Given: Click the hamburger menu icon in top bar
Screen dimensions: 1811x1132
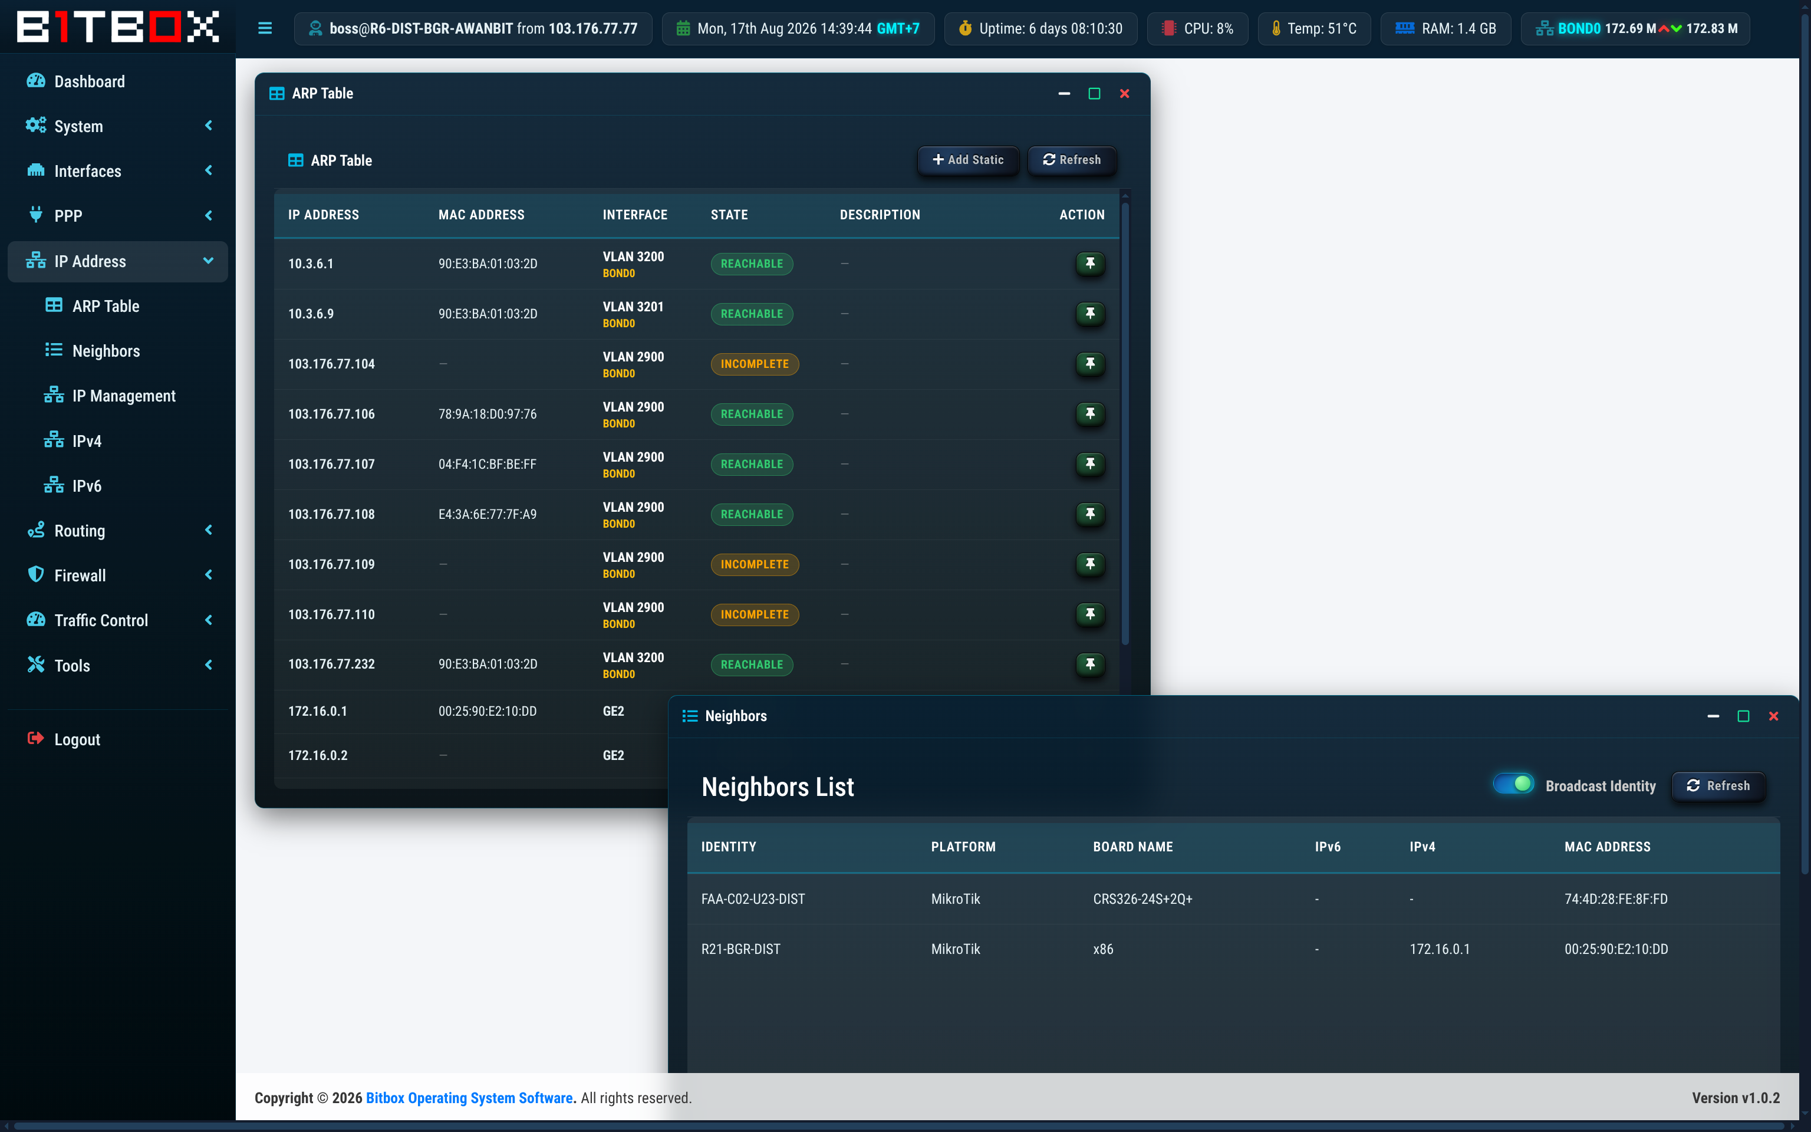Looking at the screenshot, I should 265,28.
